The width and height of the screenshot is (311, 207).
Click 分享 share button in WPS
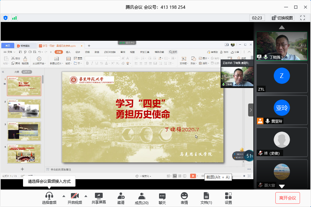coord(235,52)
